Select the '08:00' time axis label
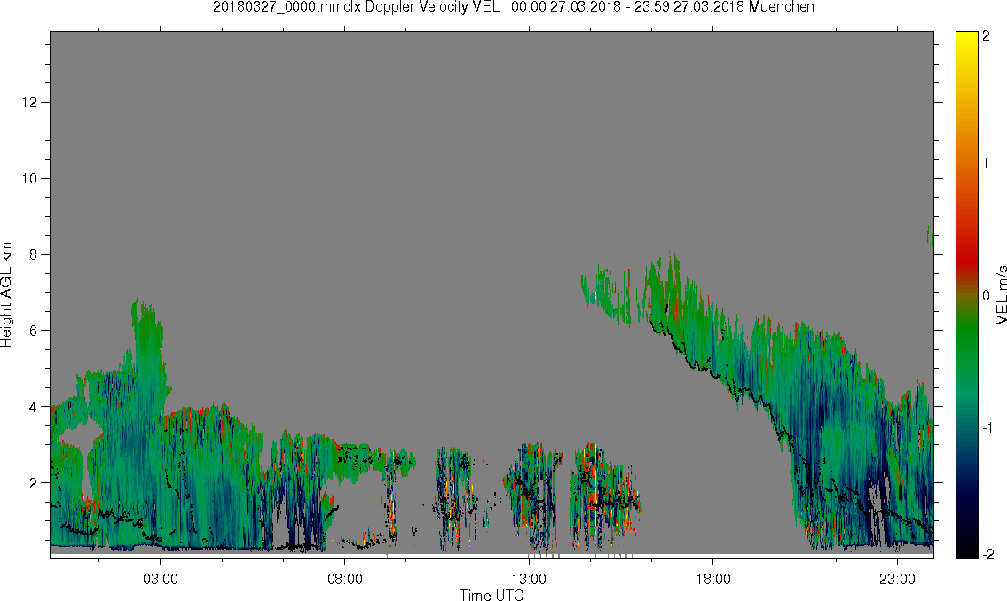Screen dimensions: 1007x601 pyautogui.click(x=345, y=580)
